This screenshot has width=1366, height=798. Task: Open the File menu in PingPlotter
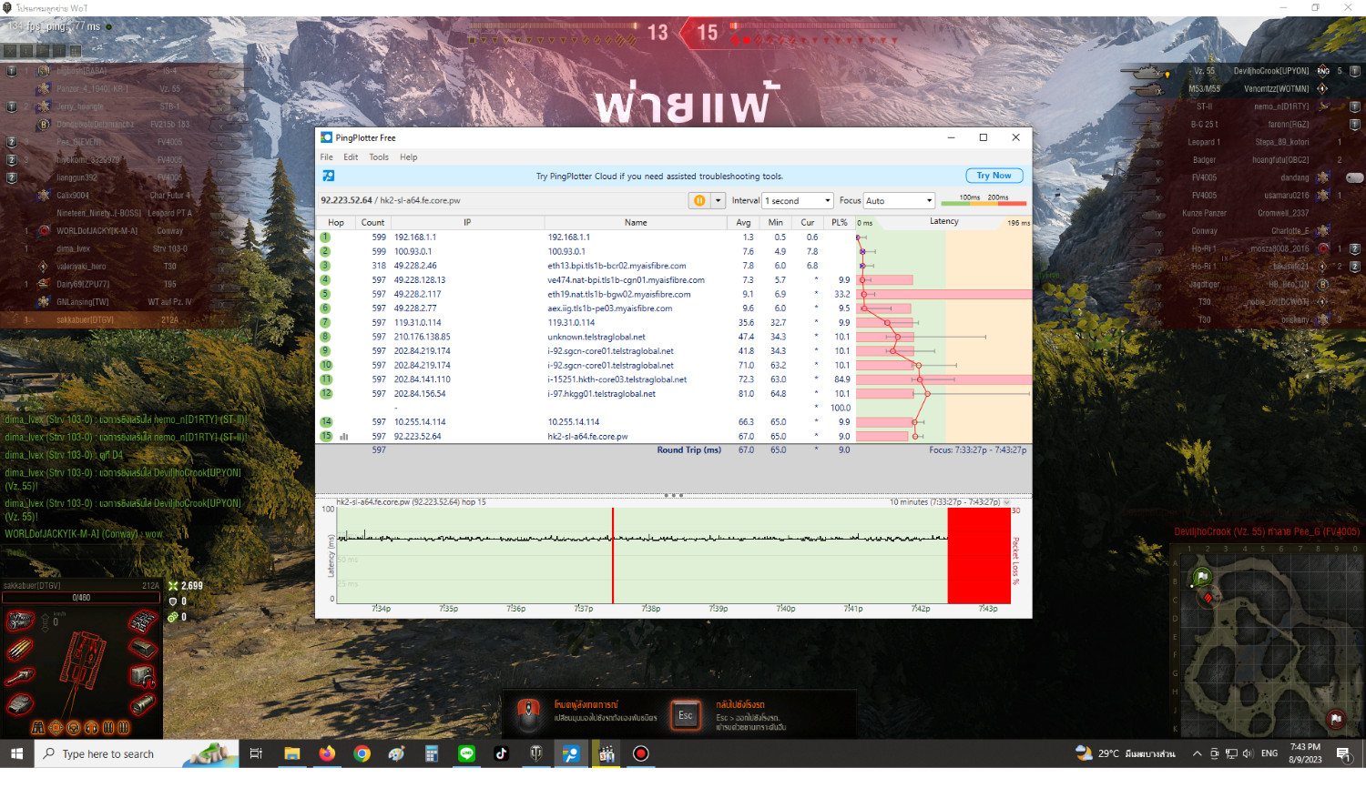(326, 157)
